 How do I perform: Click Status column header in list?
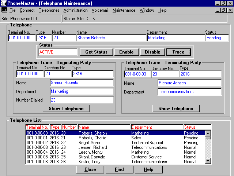[197, 127]
